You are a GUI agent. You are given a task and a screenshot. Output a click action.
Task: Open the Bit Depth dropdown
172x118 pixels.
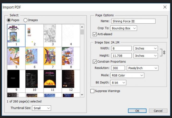pos(118,83)
